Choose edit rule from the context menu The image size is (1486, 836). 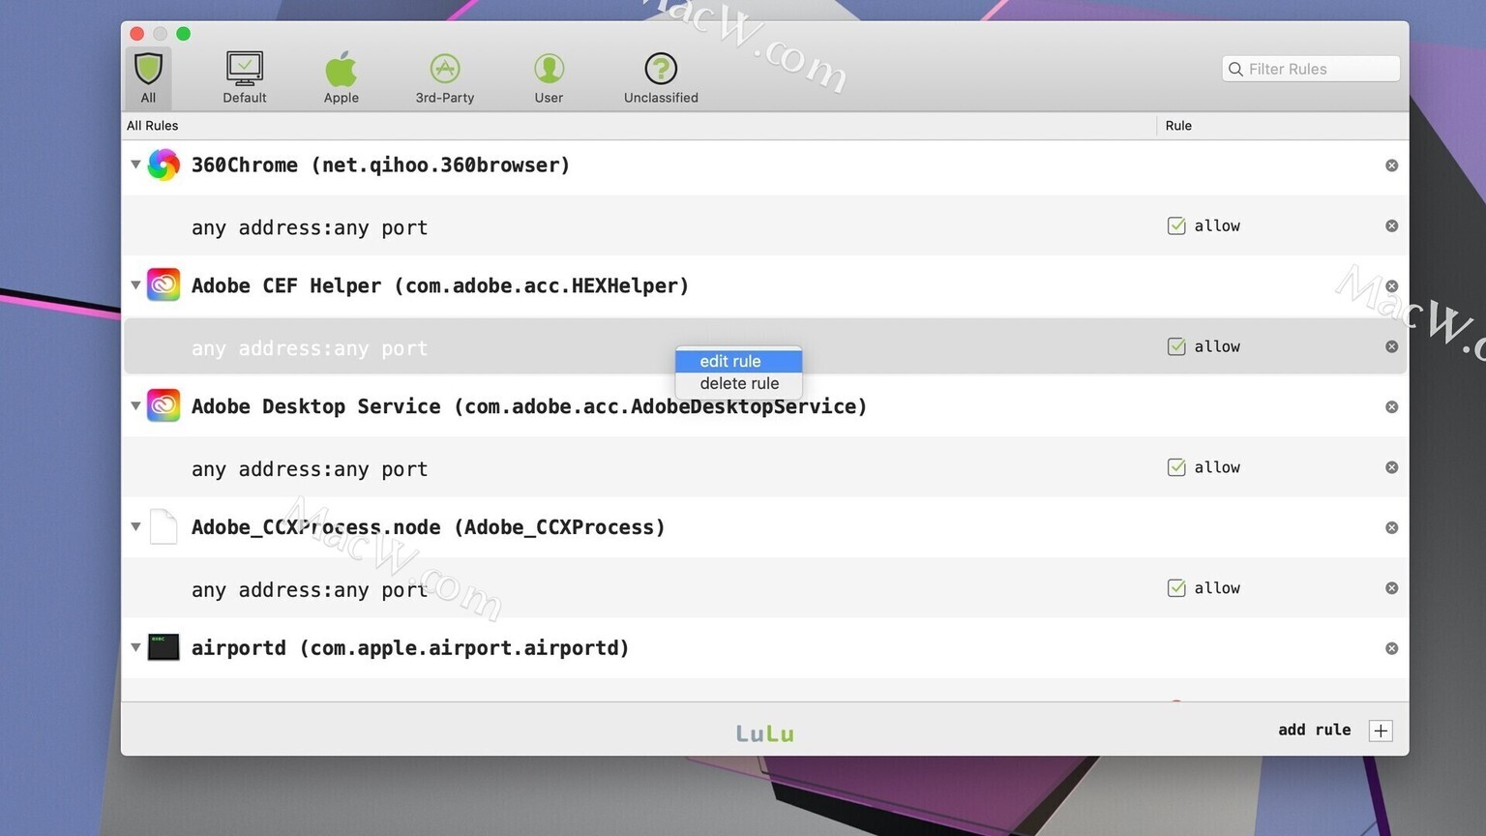pos(738,361)
